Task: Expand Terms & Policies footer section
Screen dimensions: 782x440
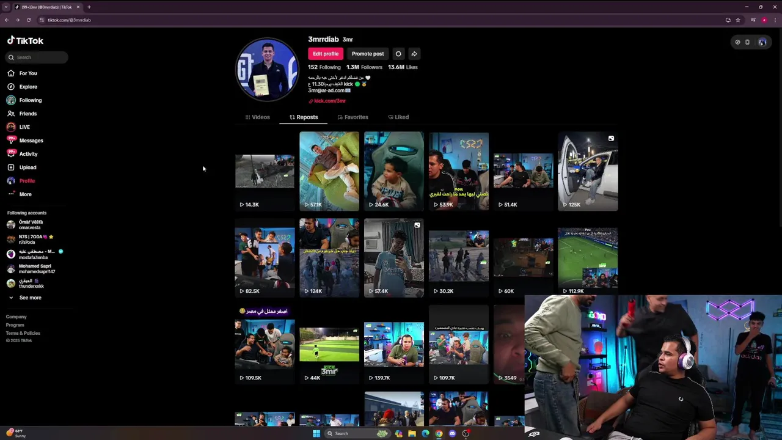Action: click(23, 333)
